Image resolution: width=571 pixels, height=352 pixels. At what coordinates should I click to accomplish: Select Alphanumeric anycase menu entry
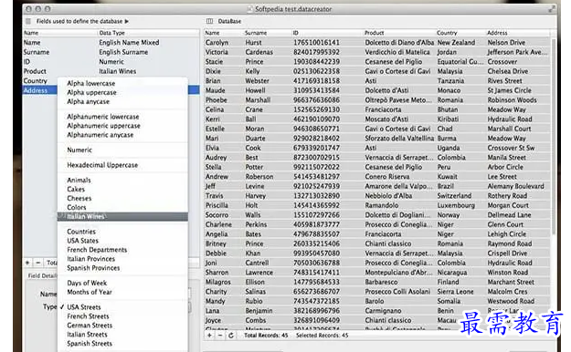click(100, 135)
